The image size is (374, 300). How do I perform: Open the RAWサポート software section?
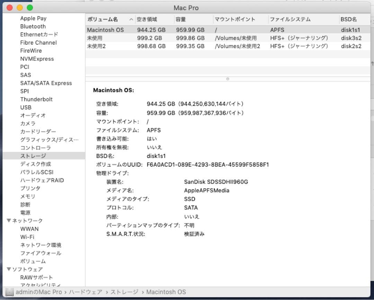(36, 277)
